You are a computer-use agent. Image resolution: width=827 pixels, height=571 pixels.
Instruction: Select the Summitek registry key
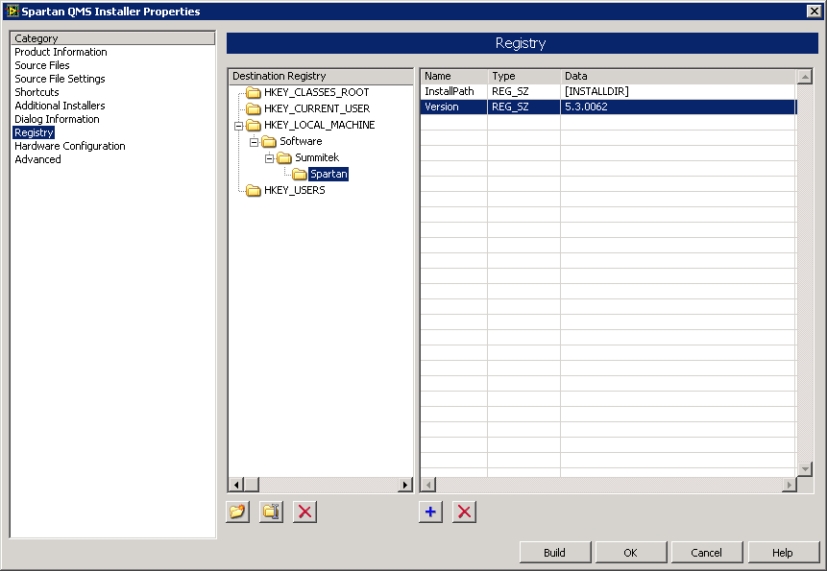point(317,158)
